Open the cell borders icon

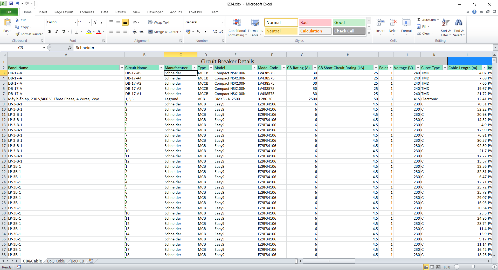(76, 32)
